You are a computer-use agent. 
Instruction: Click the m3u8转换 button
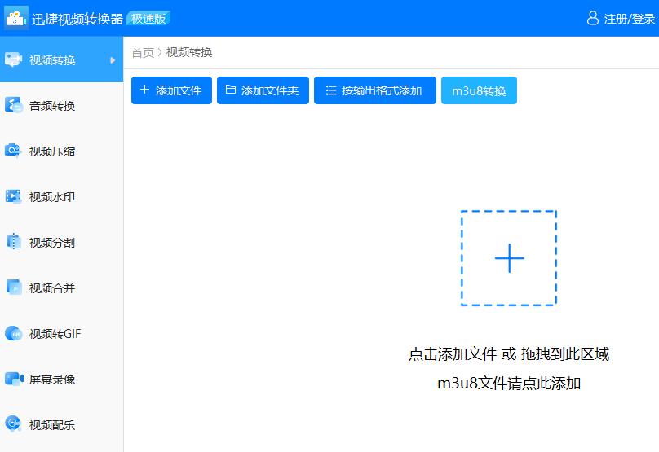tap(479, 90)
